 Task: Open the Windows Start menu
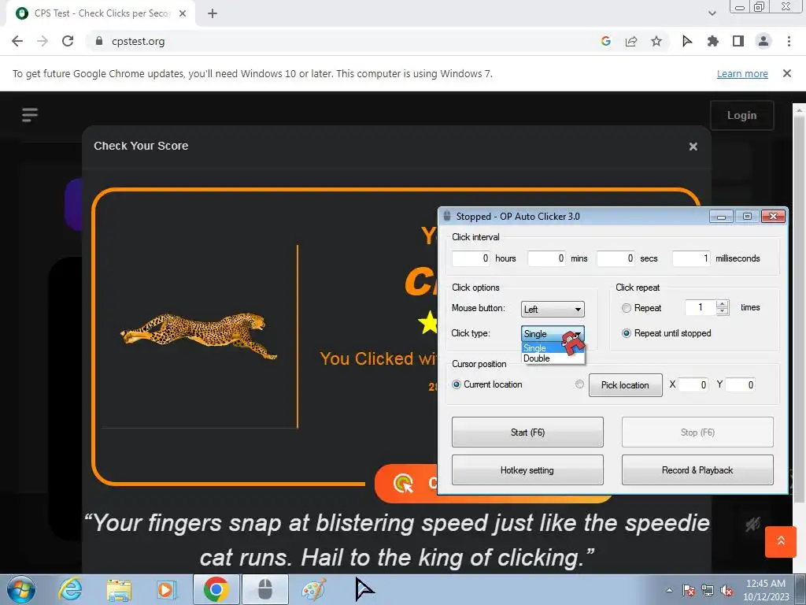[20, 590]
